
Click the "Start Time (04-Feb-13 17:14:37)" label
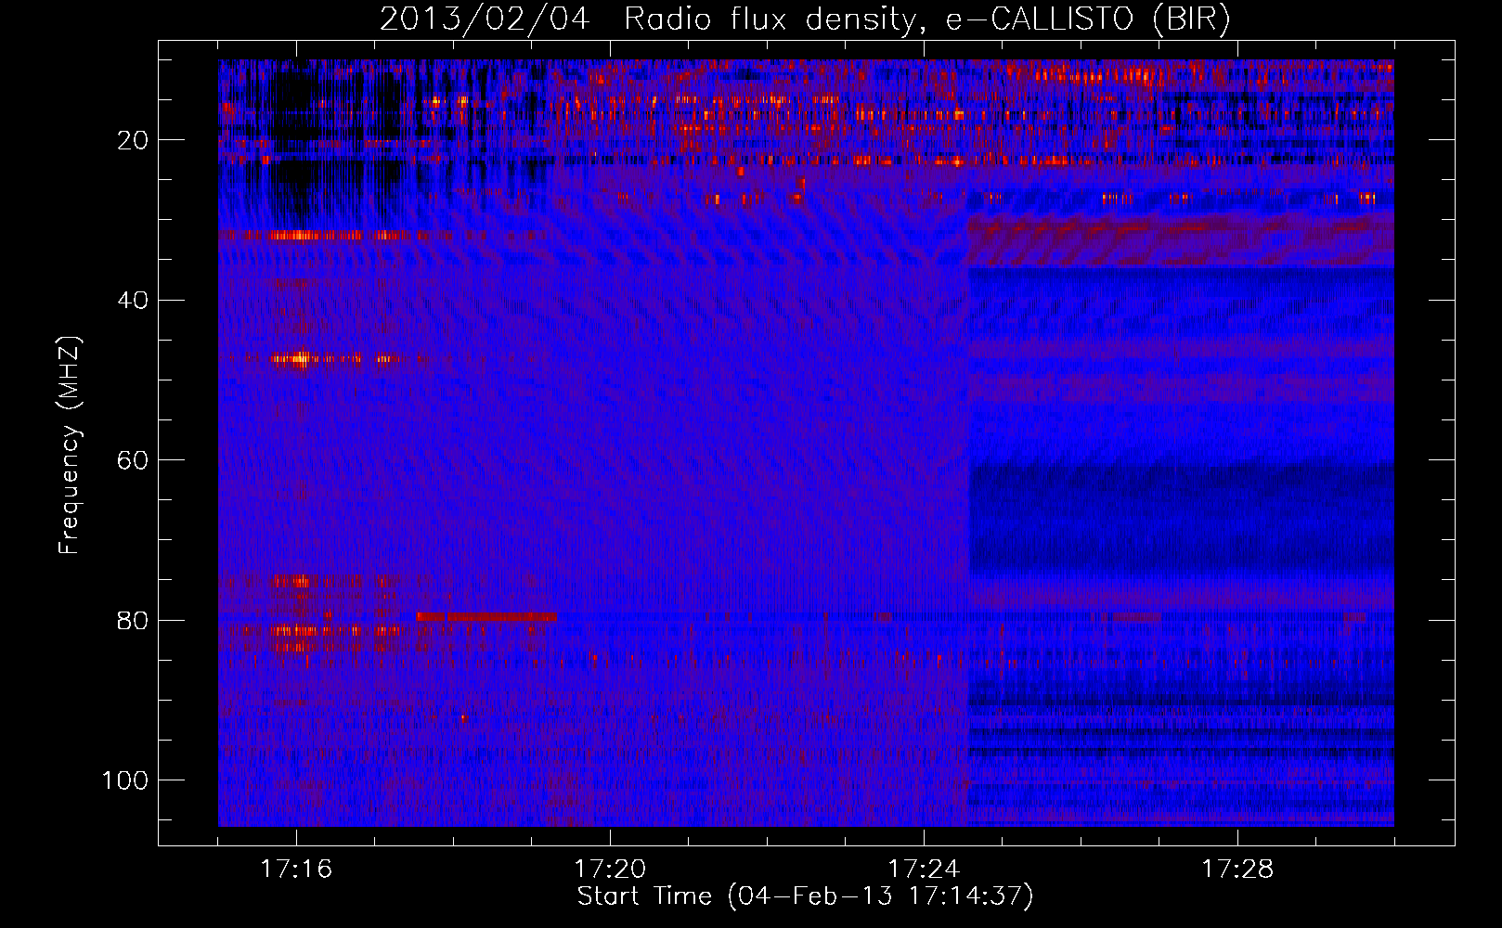805,896
